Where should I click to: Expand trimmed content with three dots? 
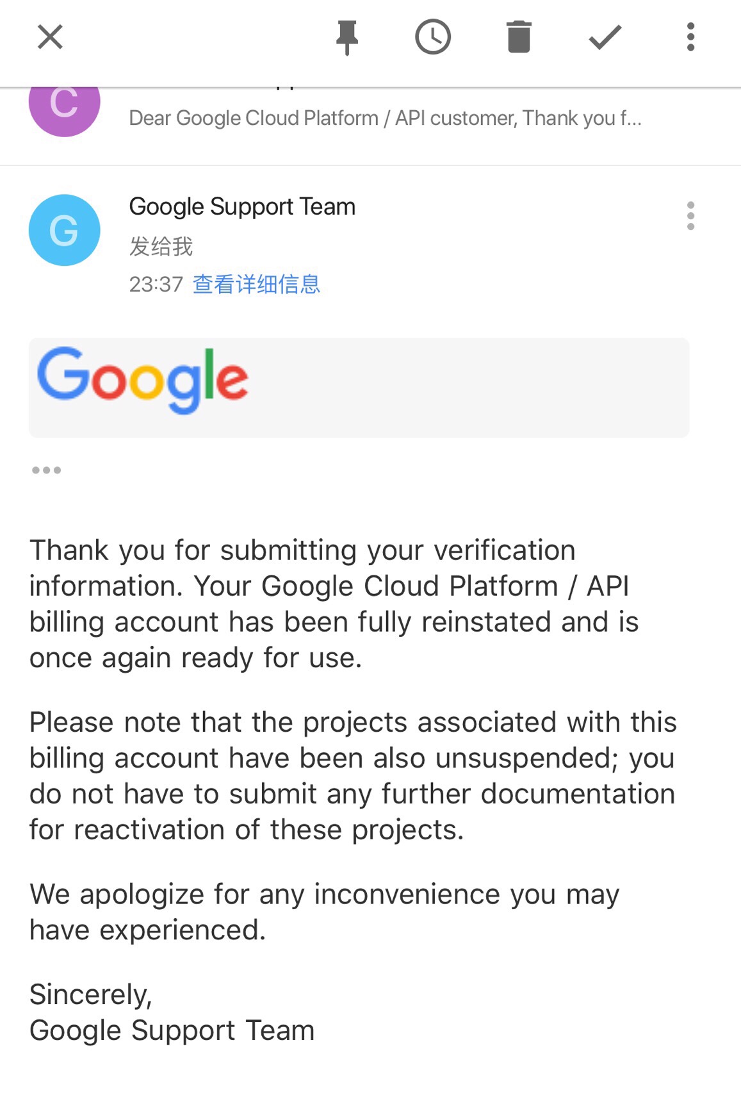coord(46,470)
